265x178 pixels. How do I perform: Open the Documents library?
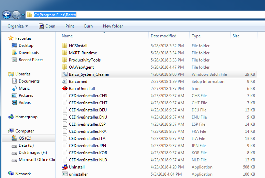click(29, 81)
